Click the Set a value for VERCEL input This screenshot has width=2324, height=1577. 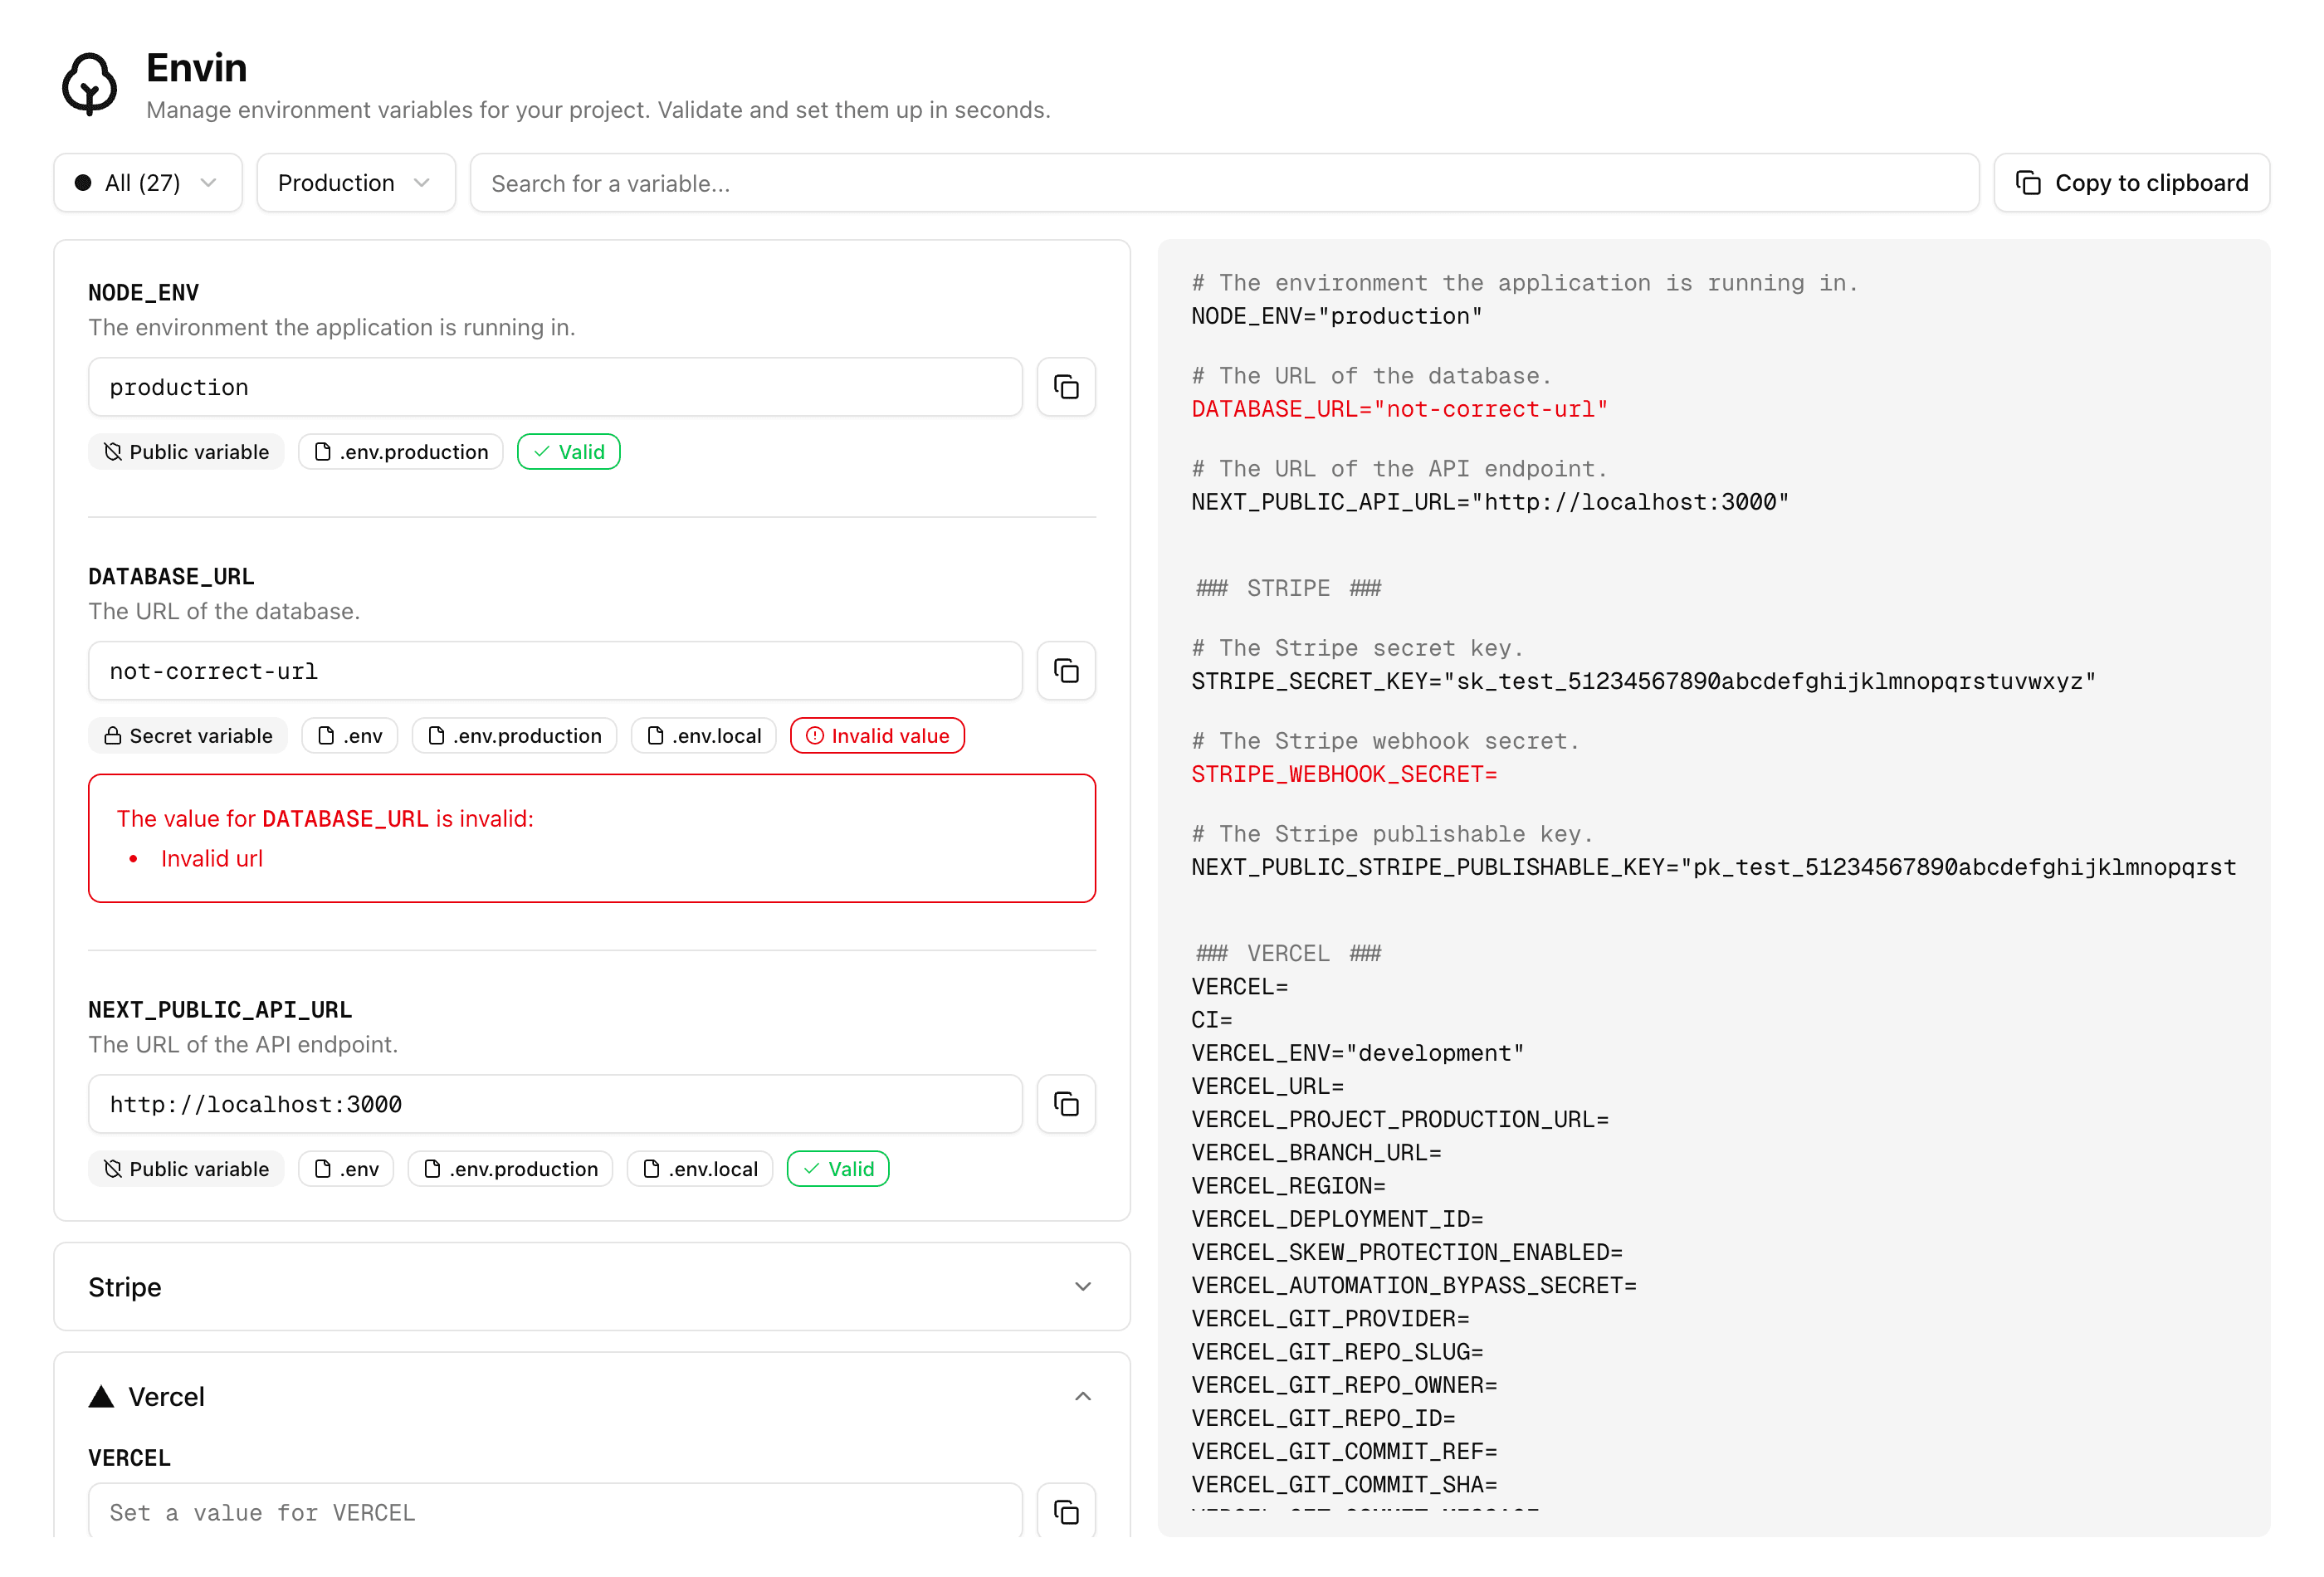coord(555,1512)
